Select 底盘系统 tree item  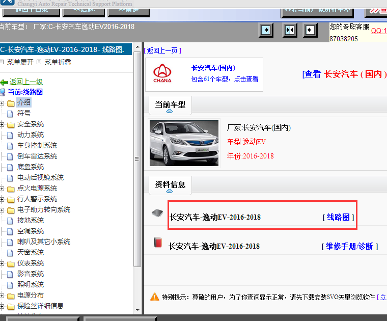coord(31,167)
